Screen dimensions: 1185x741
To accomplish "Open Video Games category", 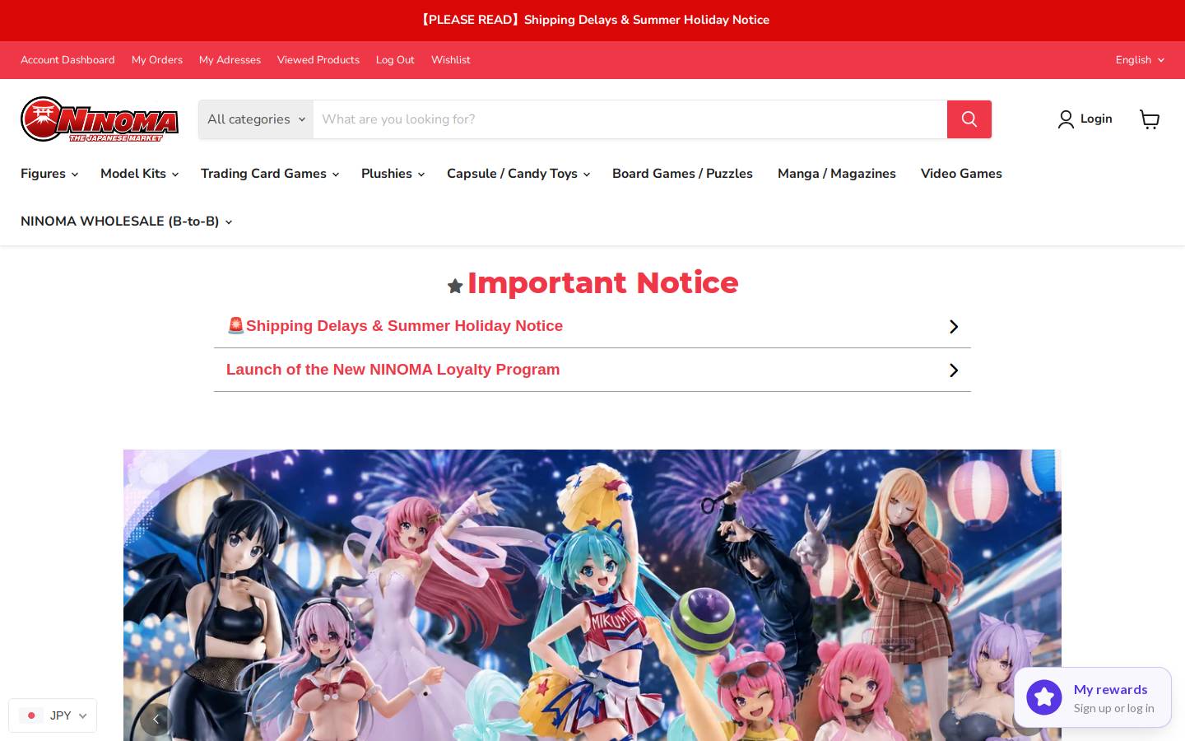I will pyautogui.click(x=961, y=174).
